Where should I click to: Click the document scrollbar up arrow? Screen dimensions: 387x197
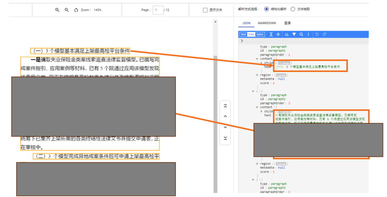pos(215,22)
